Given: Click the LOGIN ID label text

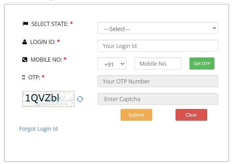Looking at the screenshot, I should coord(43,42).
